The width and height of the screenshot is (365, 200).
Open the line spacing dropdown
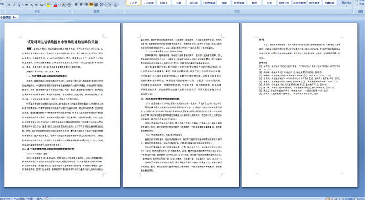click(102, 5)
